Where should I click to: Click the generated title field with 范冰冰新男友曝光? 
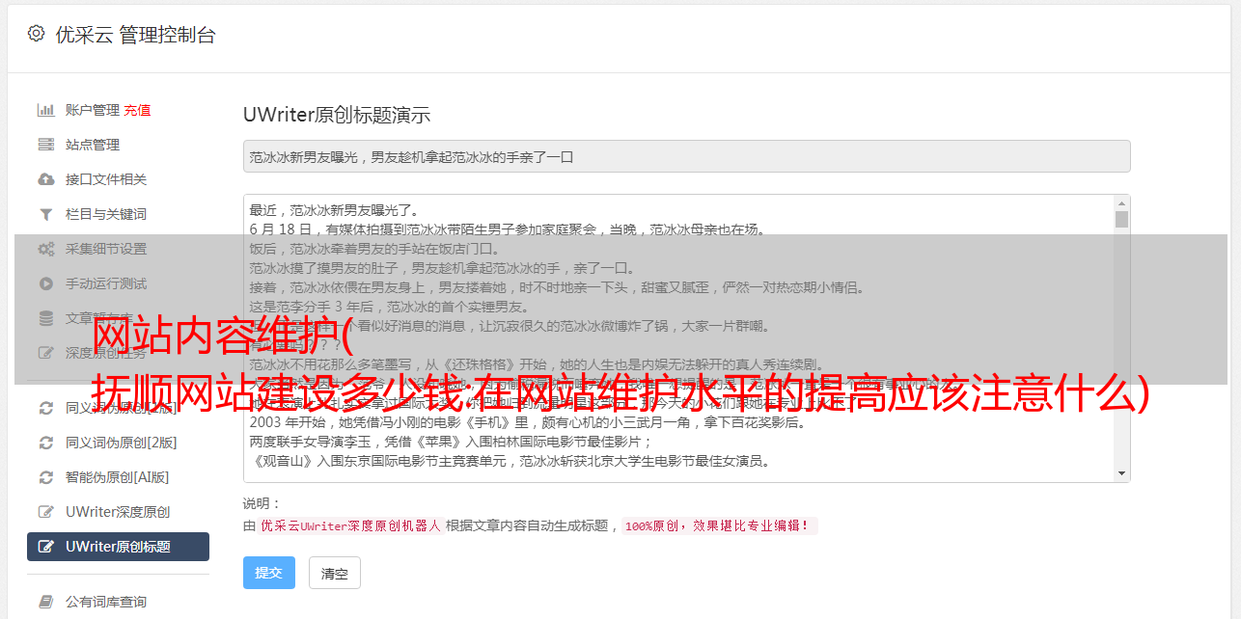tap(686, 156)
